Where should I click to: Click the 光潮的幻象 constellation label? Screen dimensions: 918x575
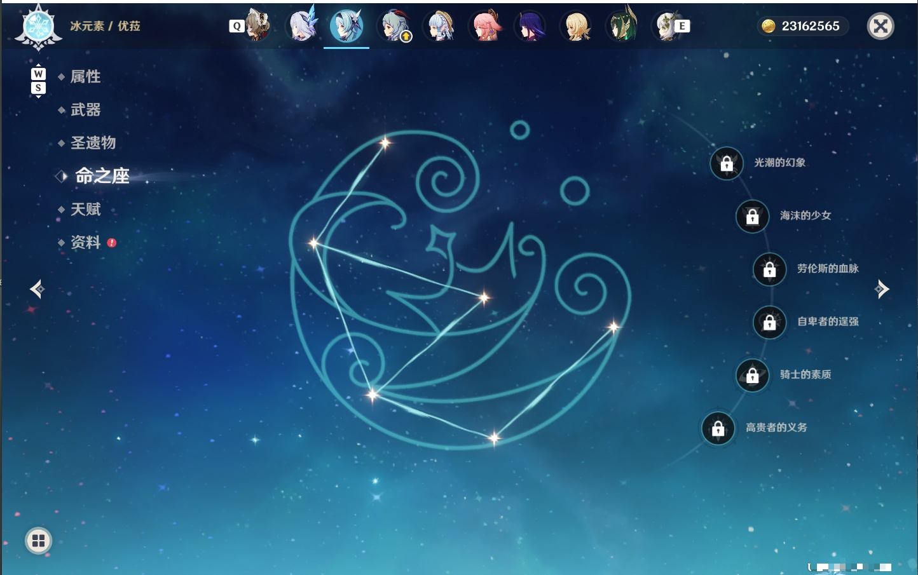point(779,163)
